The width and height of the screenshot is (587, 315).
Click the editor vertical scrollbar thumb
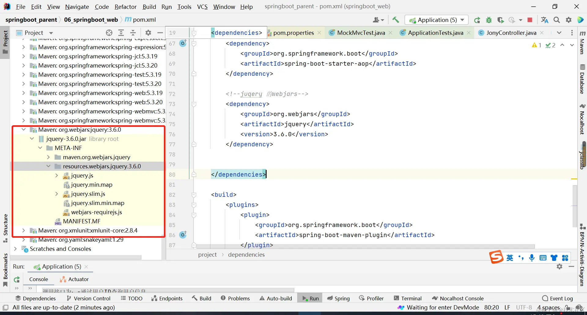[x=575, y=206]
